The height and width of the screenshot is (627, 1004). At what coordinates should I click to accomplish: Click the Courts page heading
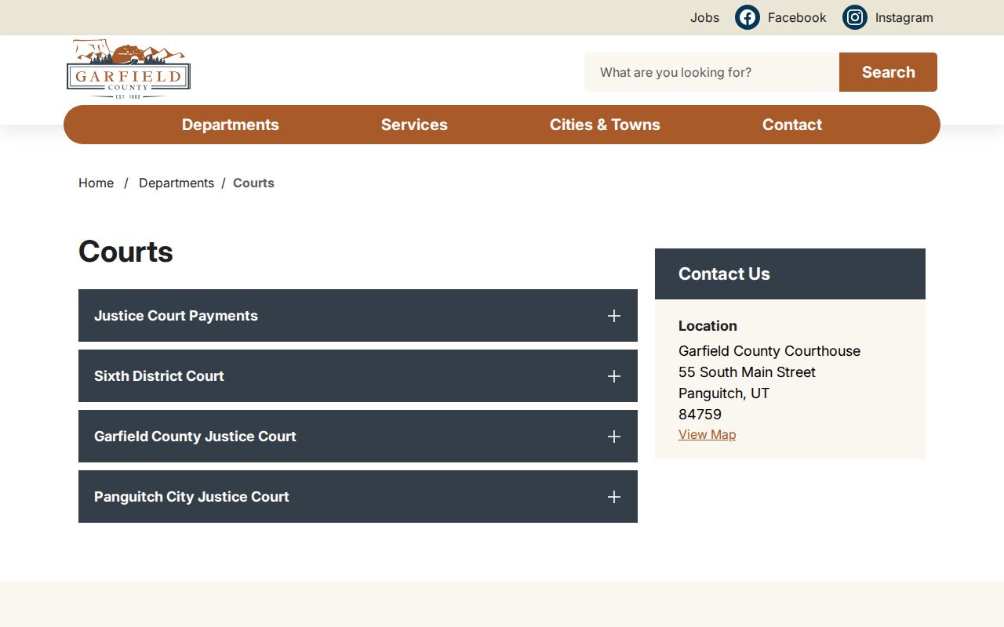(x=125, y=252)
